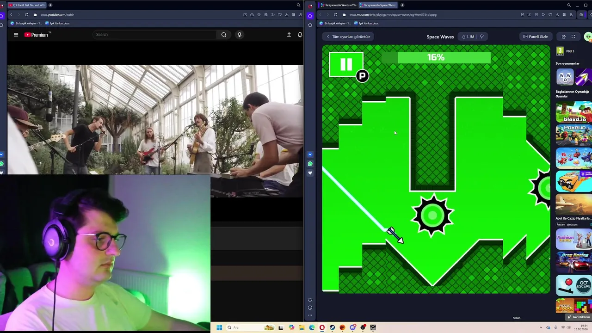592x333 pixels.
Task: Click the Geri Bildirim feedback button
Action: click(x=579, y=317)
